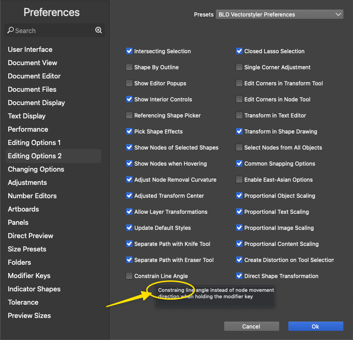Click the clear search icon
353x340 pixels.
99,30
